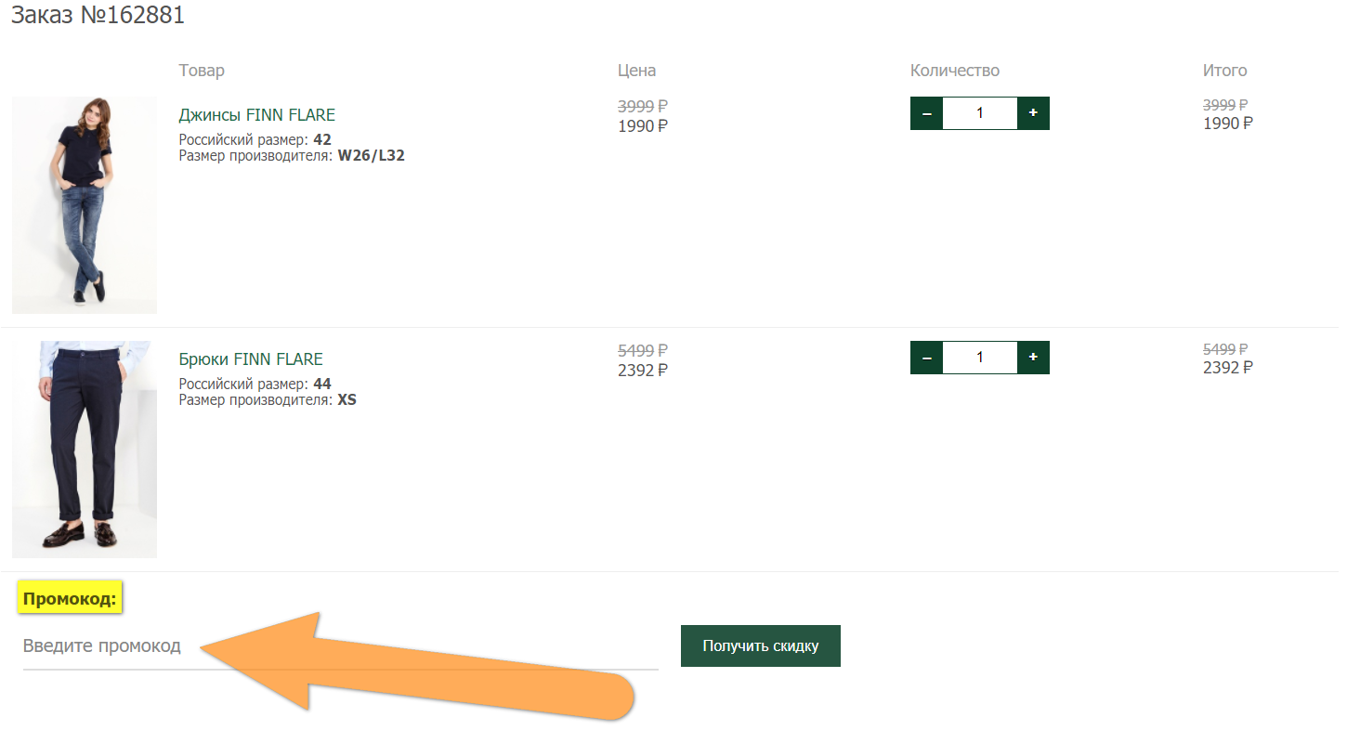Open the dark trousers product photo thumbnail

[85, 450]
